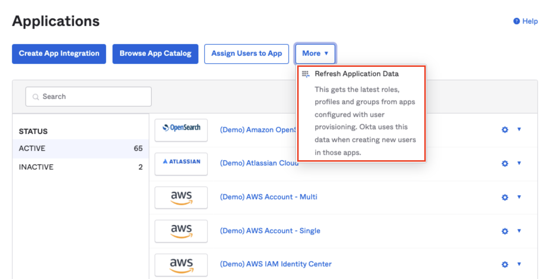
Task: Click the question mark Help icon
Action: click(516, 21)
